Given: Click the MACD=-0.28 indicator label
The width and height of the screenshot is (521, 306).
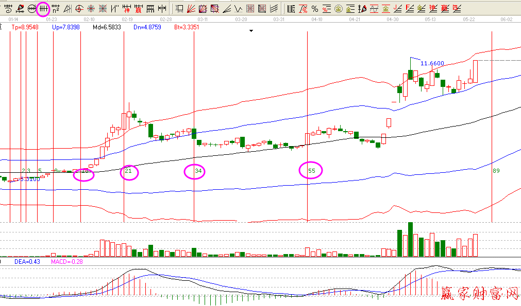Looking at the screenshot, I should [x=66, y=262].
